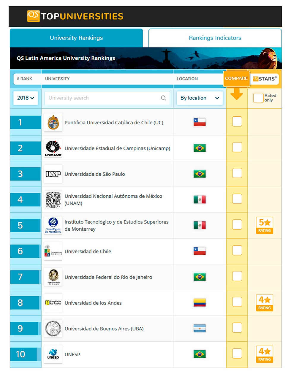Viewport: 291px width, 374px height.
Task: Open the 2018 year dropdown
Action: click(26, 98)
